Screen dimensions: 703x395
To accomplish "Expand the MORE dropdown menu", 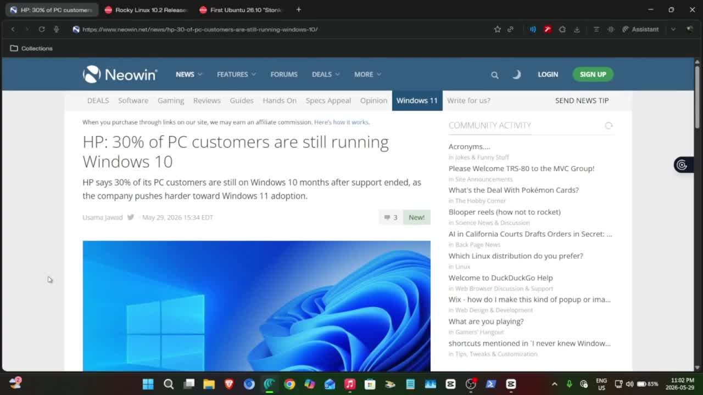I will coord(367,74).
